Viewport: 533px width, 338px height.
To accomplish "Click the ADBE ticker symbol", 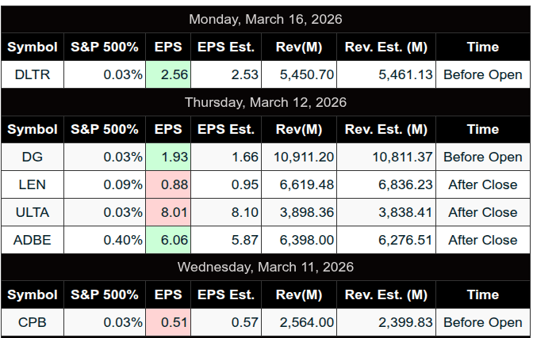I will tap(33, 240).
